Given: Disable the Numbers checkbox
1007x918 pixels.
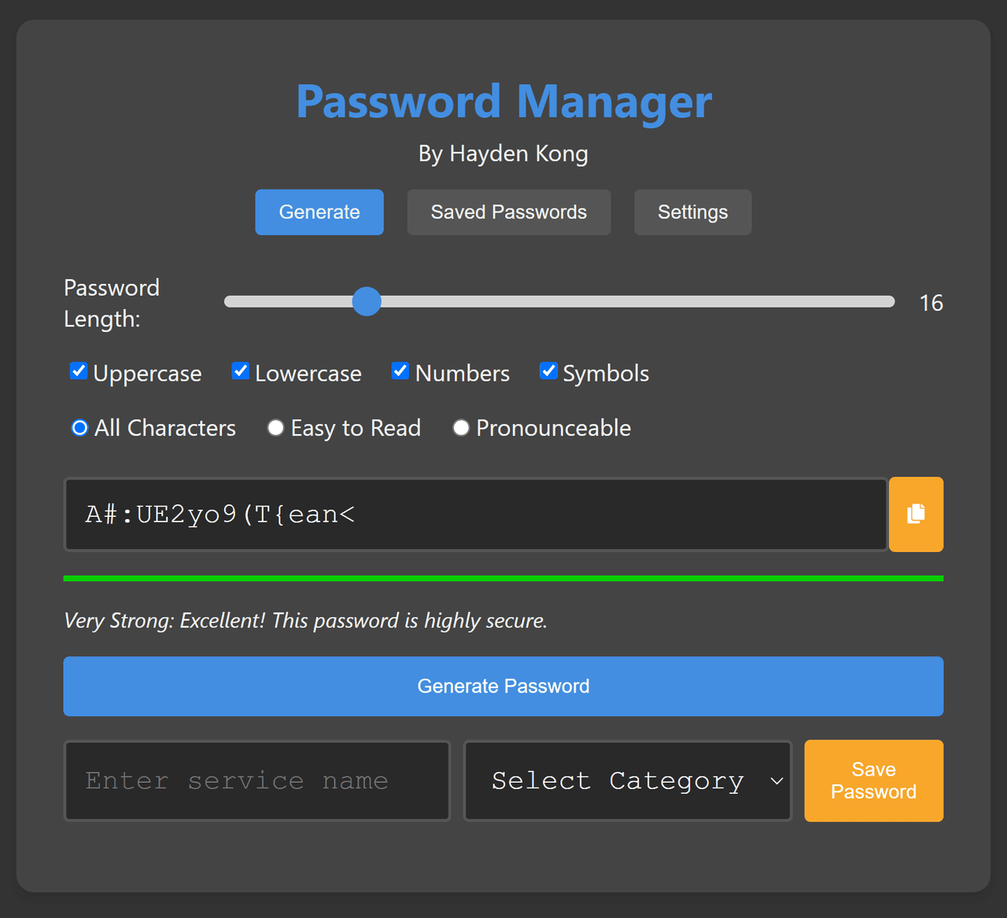Looking at the screenshot, I should click(400, 371).
